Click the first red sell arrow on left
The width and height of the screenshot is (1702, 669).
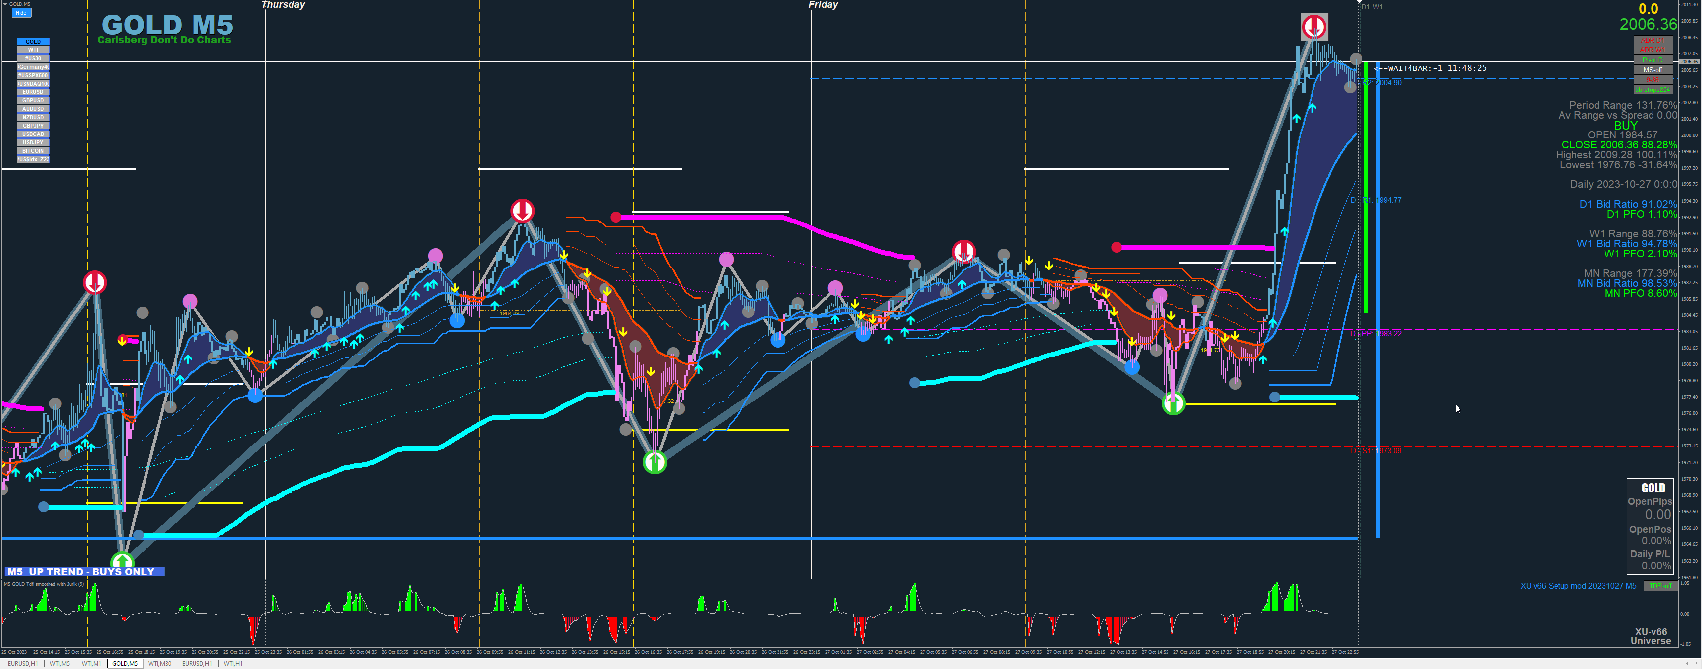coord(95,282)
